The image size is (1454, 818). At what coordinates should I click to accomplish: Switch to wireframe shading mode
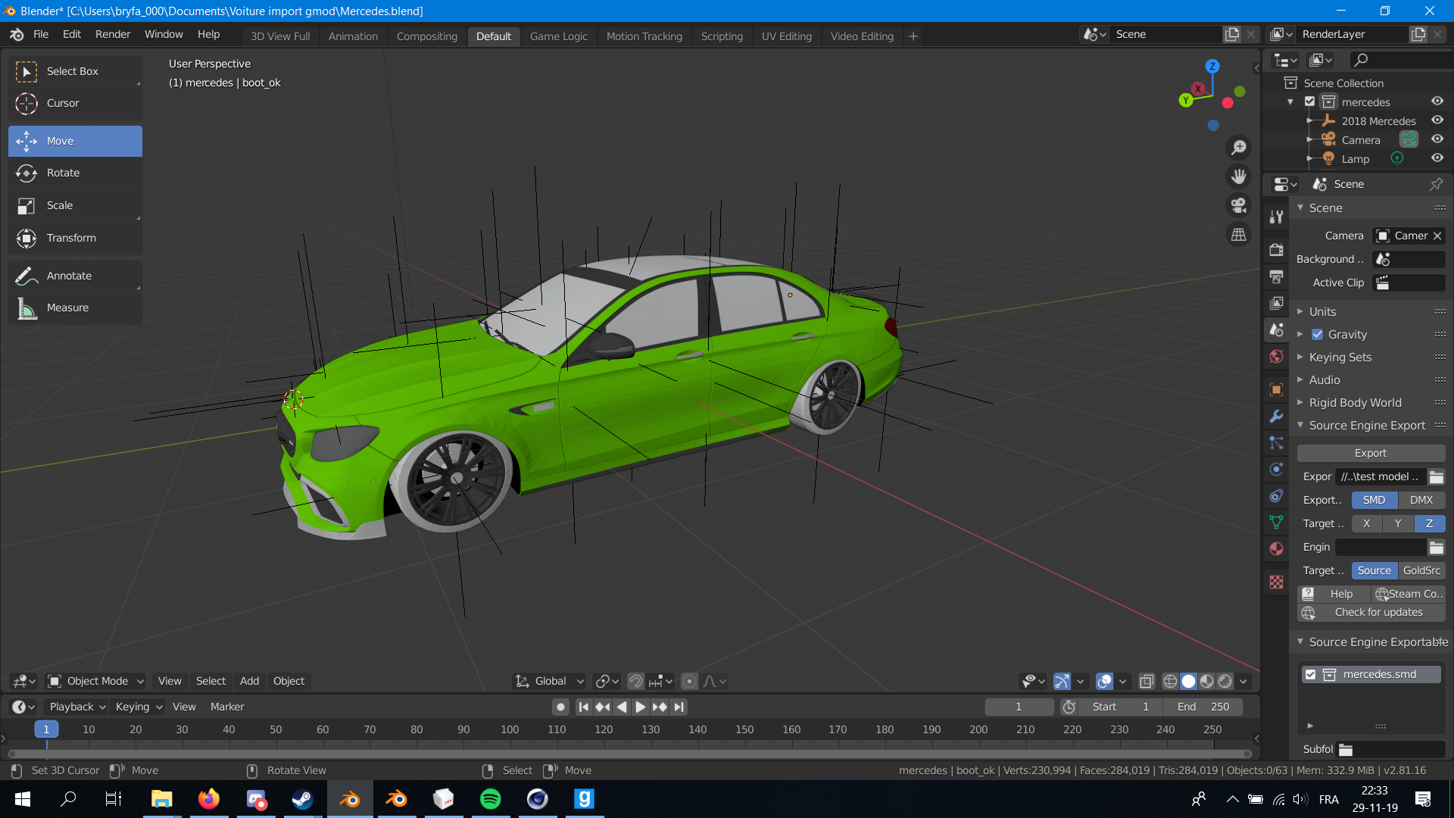pyautogui.click(x=1170, y=682)
